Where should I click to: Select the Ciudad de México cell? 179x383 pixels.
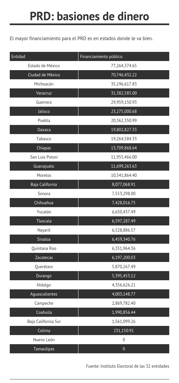44,75
